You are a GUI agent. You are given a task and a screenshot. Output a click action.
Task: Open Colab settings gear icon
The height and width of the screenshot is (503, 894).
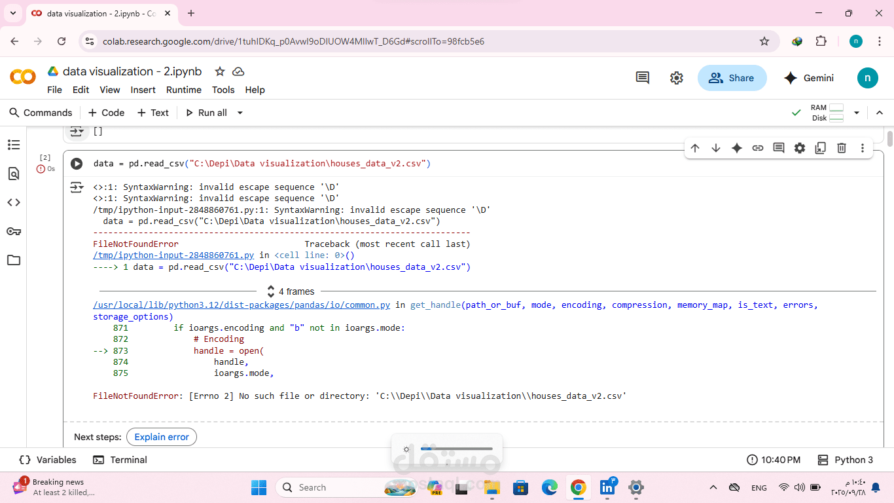point(677,78)
